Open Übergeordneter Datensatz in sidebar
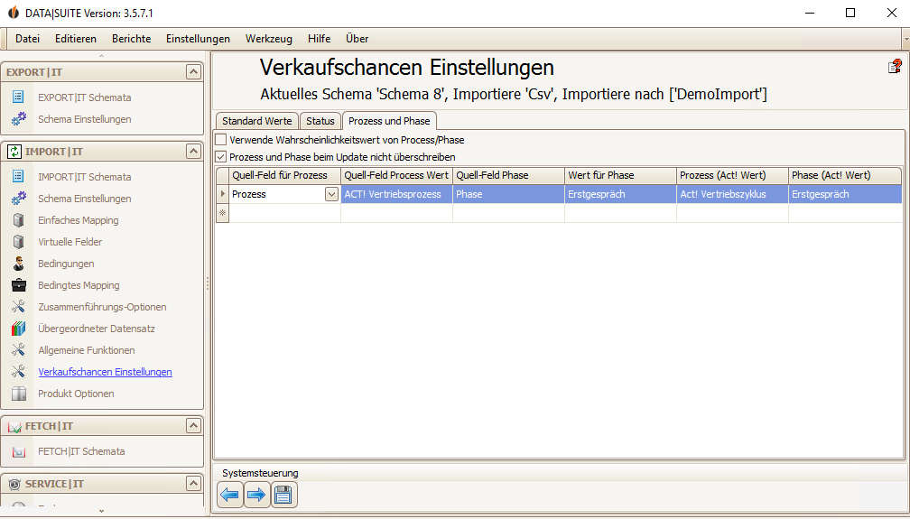The width and height of the screenshot is (910, 519). [x=97, y=329]
